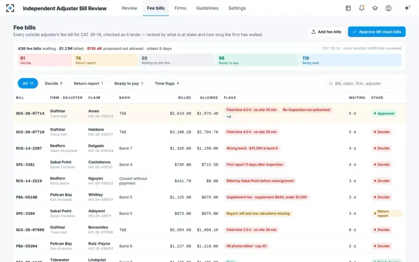Click the Return report stage on the Adeyemi row
419x262 pixels.
tap(387, 213)
